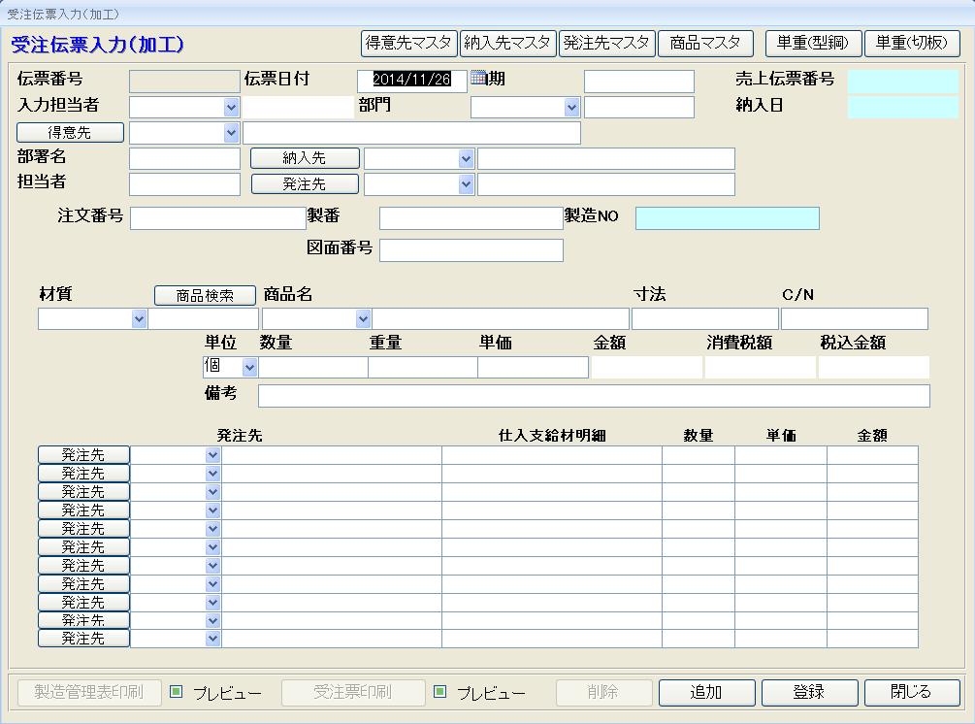
Task: Click the 備考 text field
Action: pos(593,396)
